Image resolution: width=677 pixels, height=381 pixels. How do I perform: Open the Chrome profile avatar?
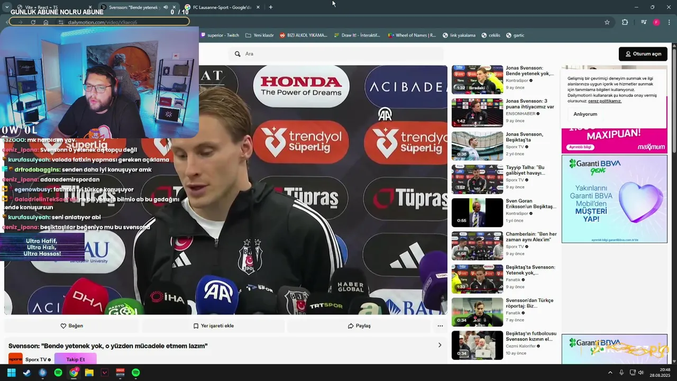[656, 22]
